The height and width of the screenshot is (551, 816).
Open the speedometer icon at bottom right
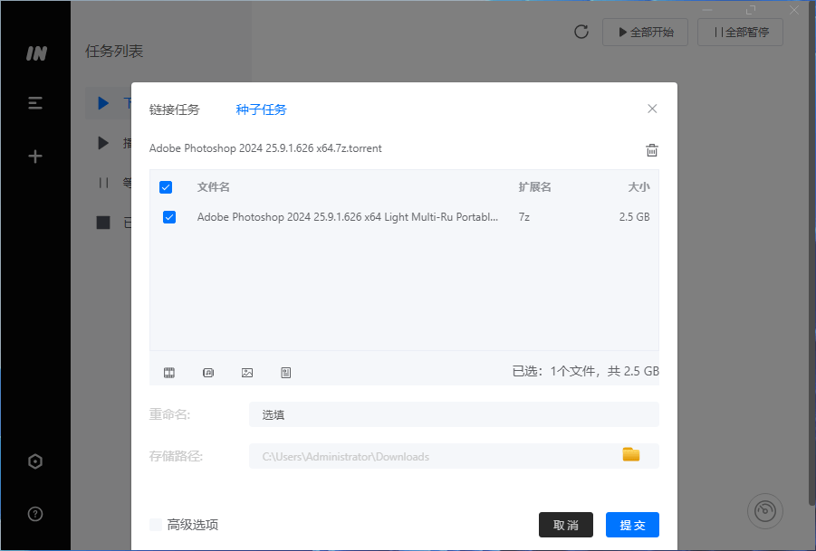coord(765,511)
